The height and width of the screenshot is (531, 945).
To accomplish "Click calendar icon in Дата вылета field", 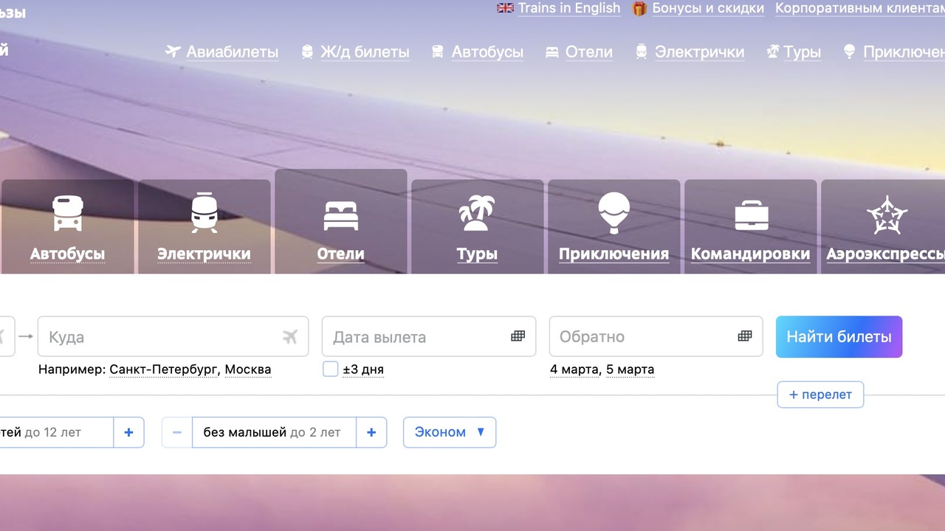I will click(x=518, y=336).
